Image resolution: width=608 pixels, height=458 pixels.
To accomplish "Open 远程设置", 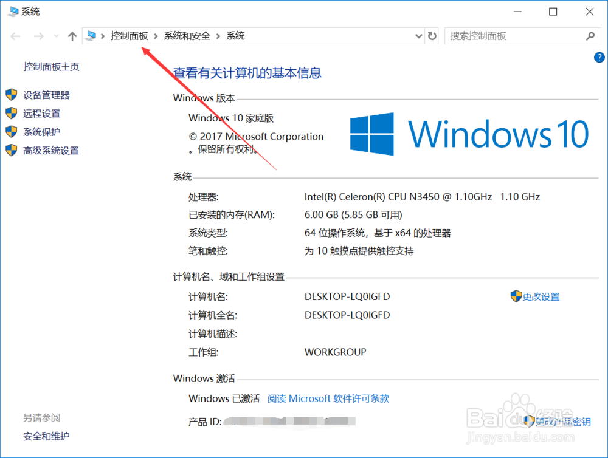I will click(41, 114).
